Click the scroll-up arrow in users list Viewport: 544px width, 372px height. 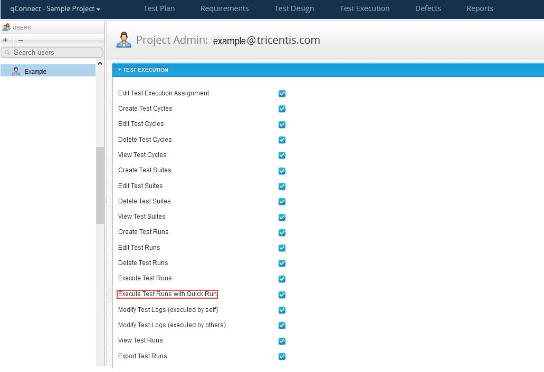tap(100, 63)
